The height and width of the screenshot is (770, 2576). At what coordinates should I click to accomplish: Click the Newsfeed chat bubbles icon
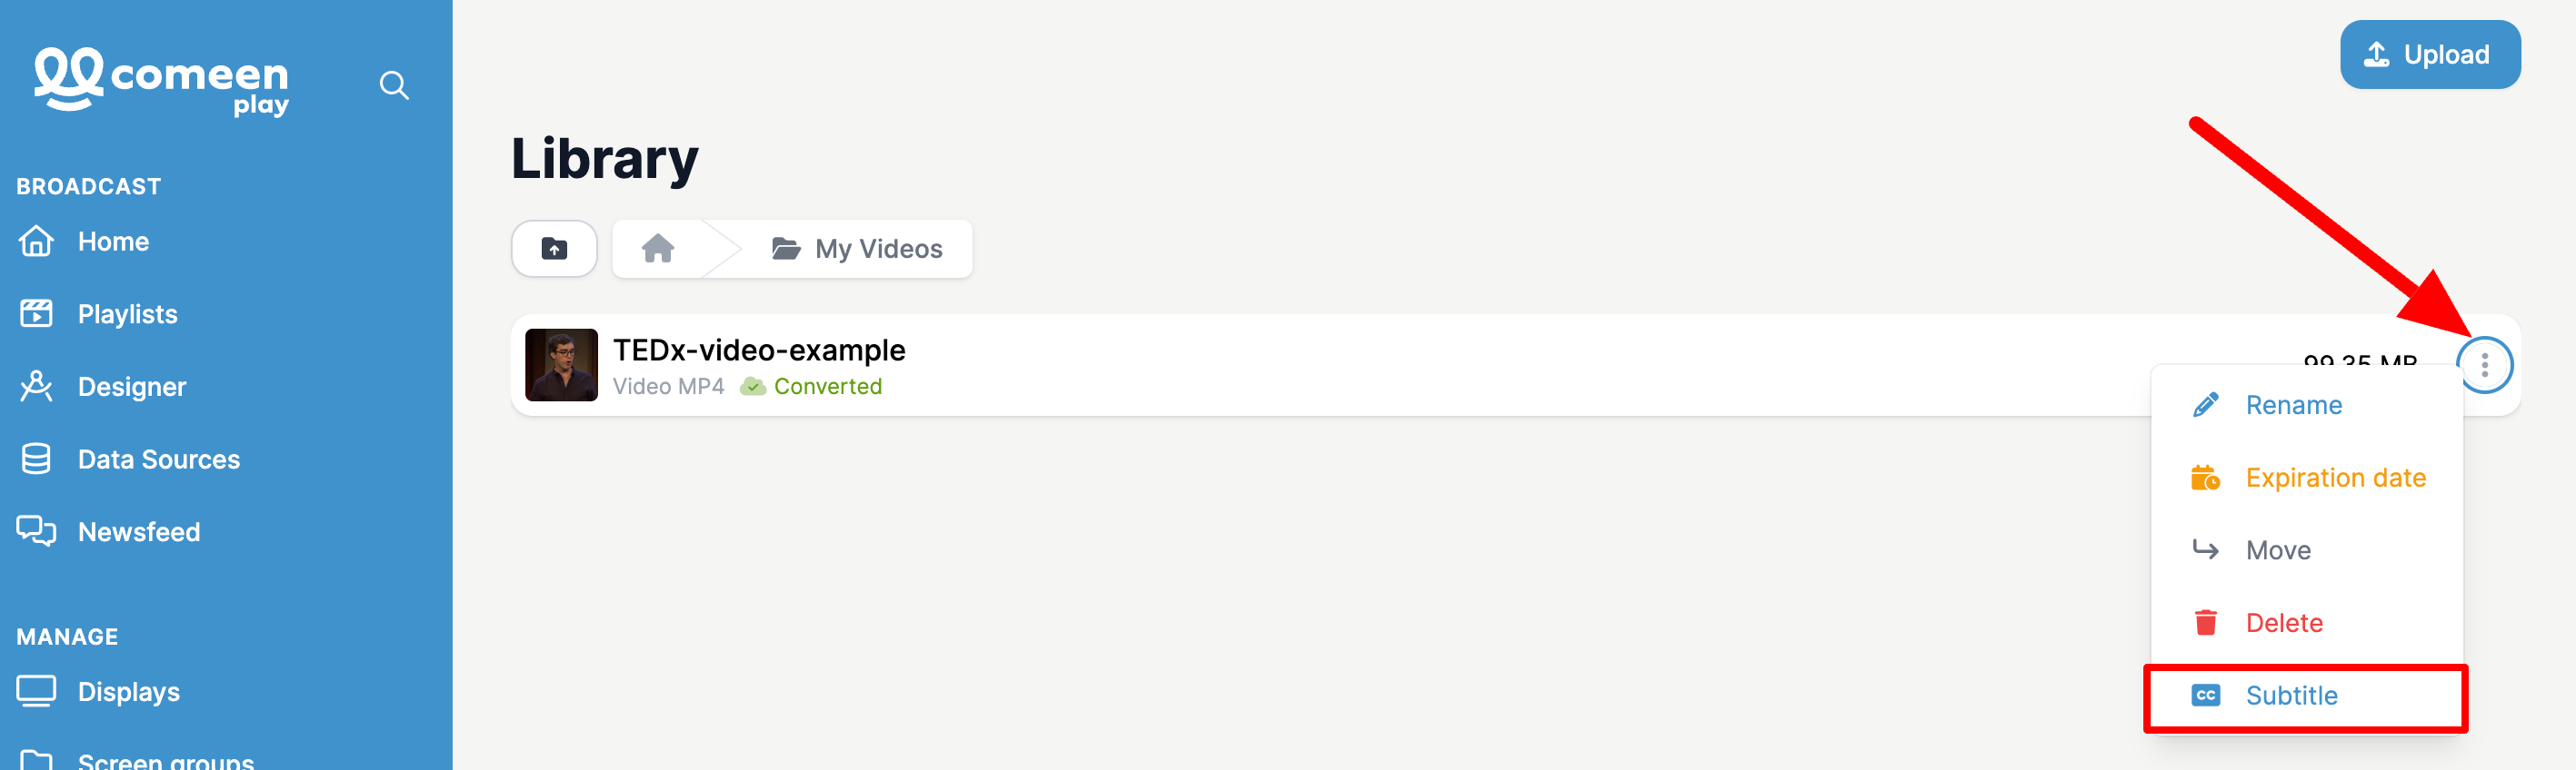click(36, 531)
